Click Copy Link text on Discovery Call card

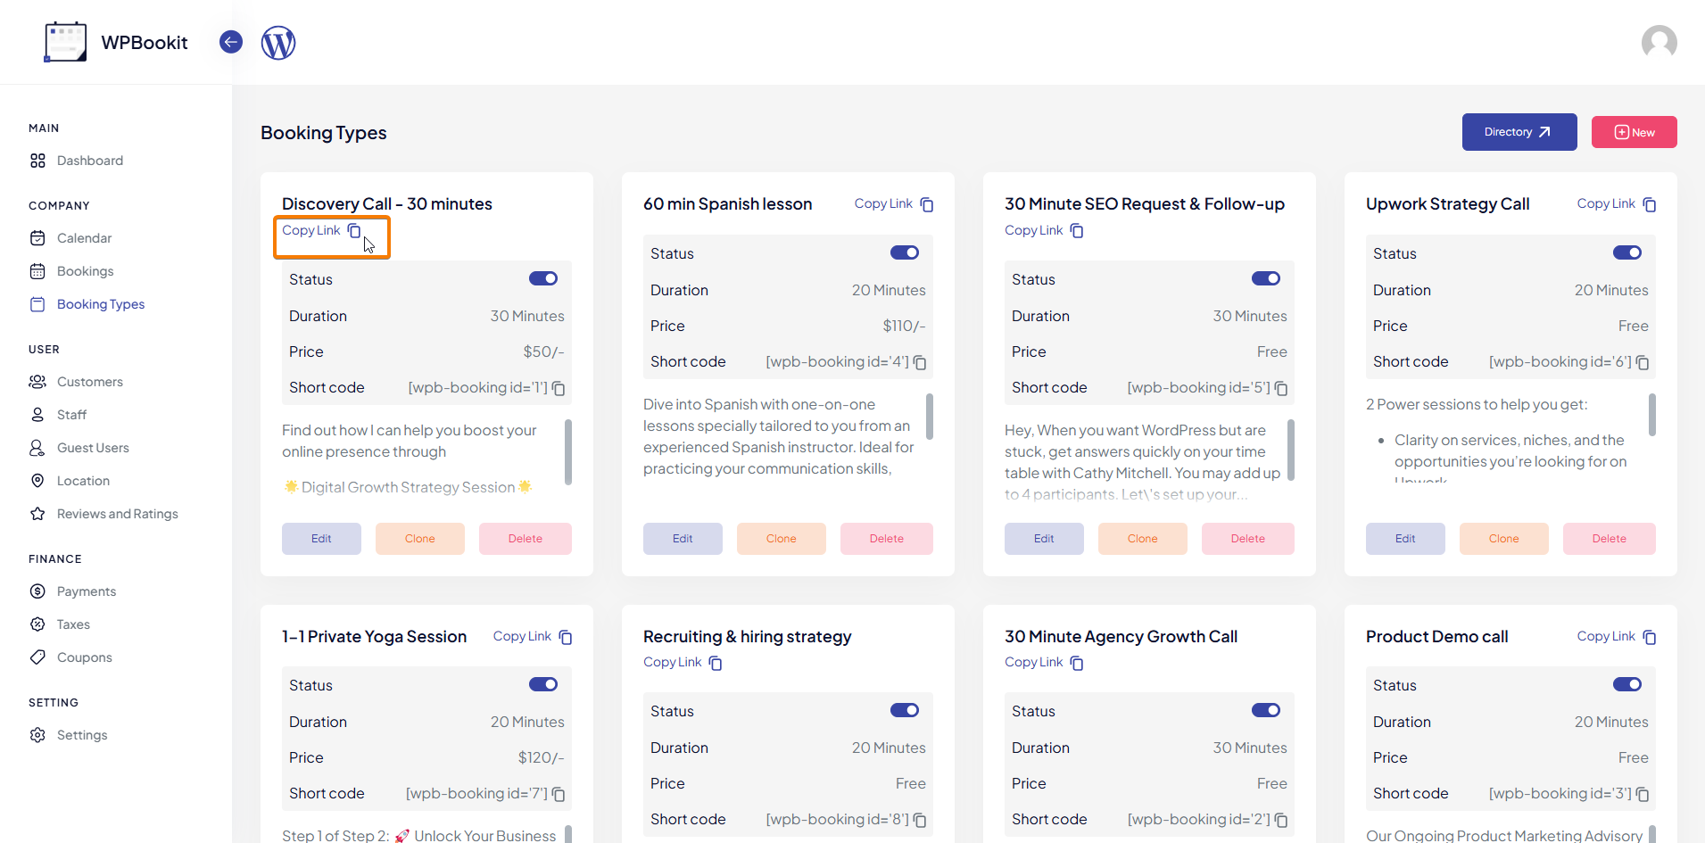311,230
